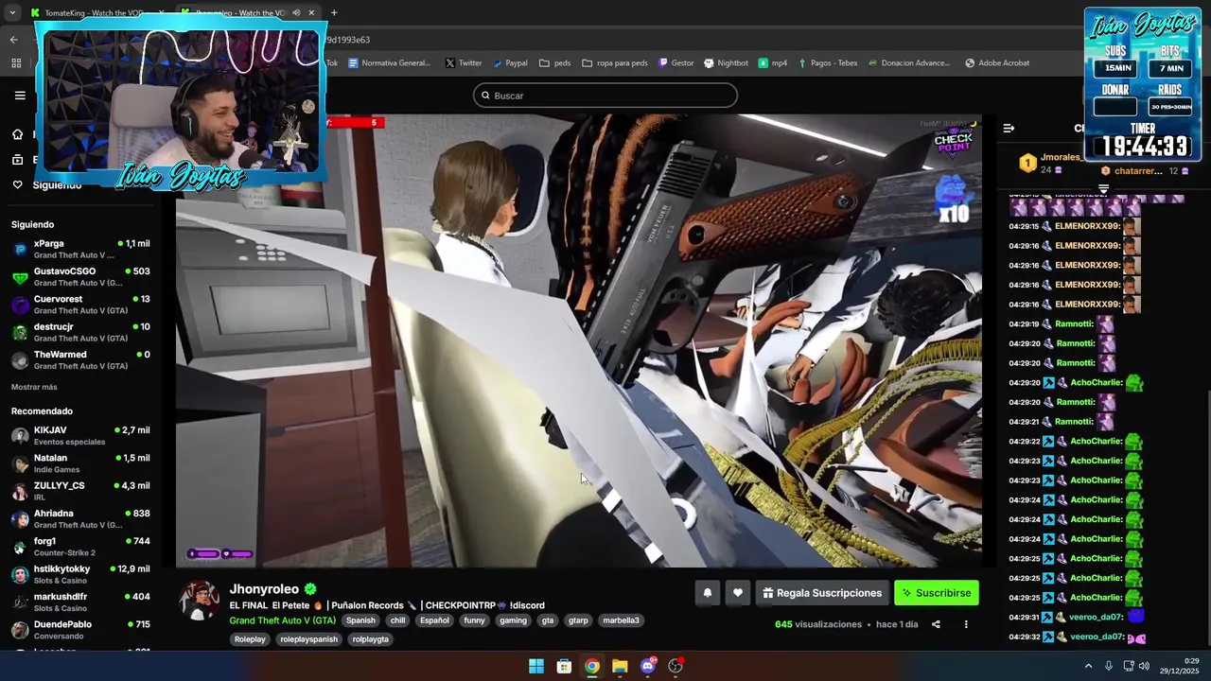Open the tab search dropdown arrow

[12, 12]
